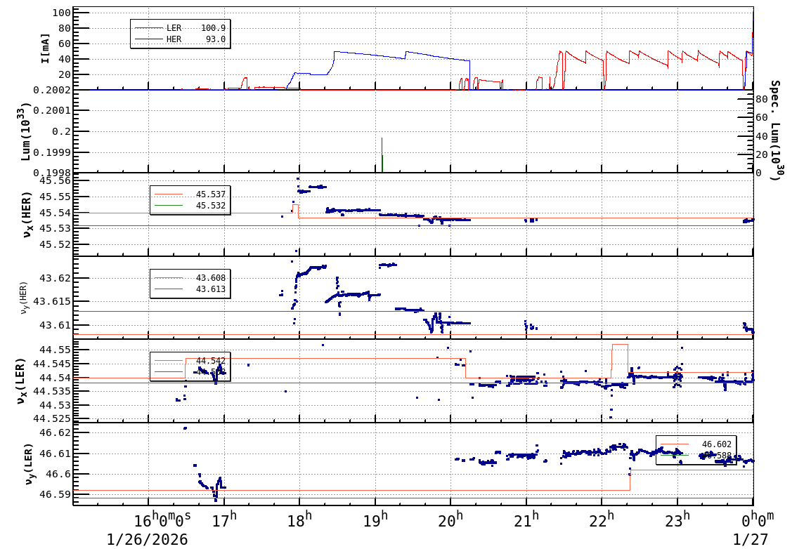811x549 pixels.
Task: Click the 44.542 legend value
Action: (211, 360)
